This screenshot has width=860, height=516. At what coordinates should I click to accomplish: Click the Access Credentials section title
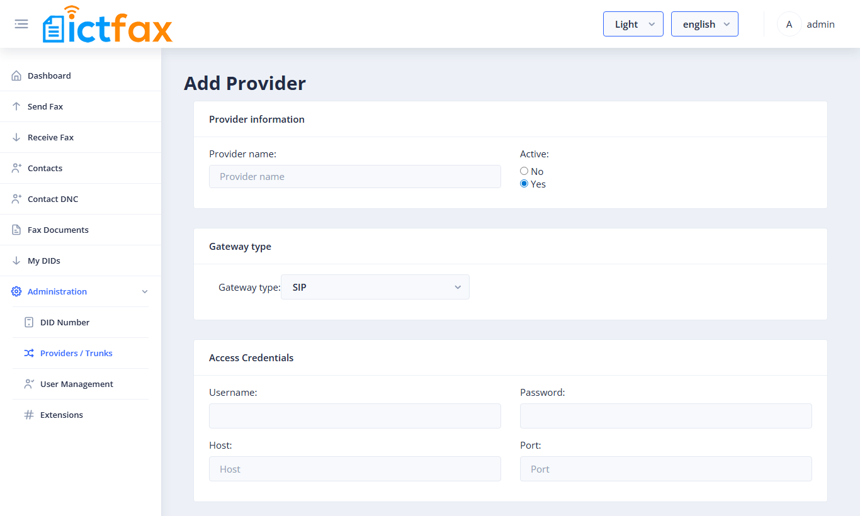click(x=251, y=357)
